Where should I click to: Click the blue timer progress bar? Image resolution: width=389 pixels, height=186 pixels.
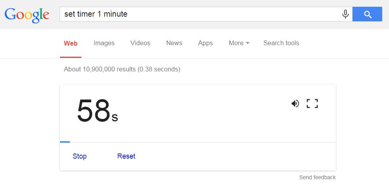[65, 142]
